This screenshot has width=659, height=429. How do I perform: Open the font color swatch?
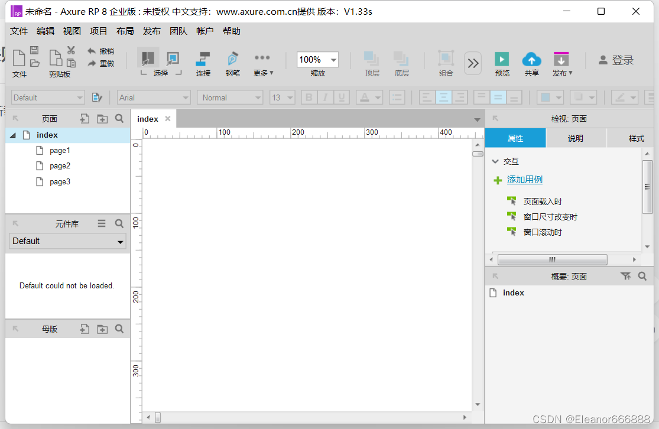366,97
